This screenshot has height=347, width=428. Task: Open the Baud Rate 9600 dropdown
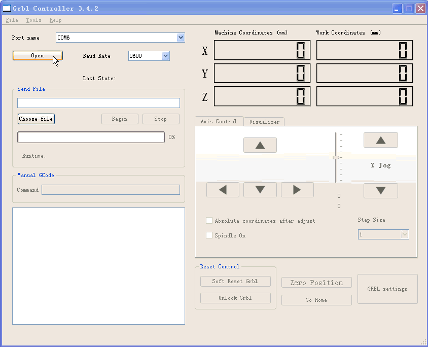165,56
